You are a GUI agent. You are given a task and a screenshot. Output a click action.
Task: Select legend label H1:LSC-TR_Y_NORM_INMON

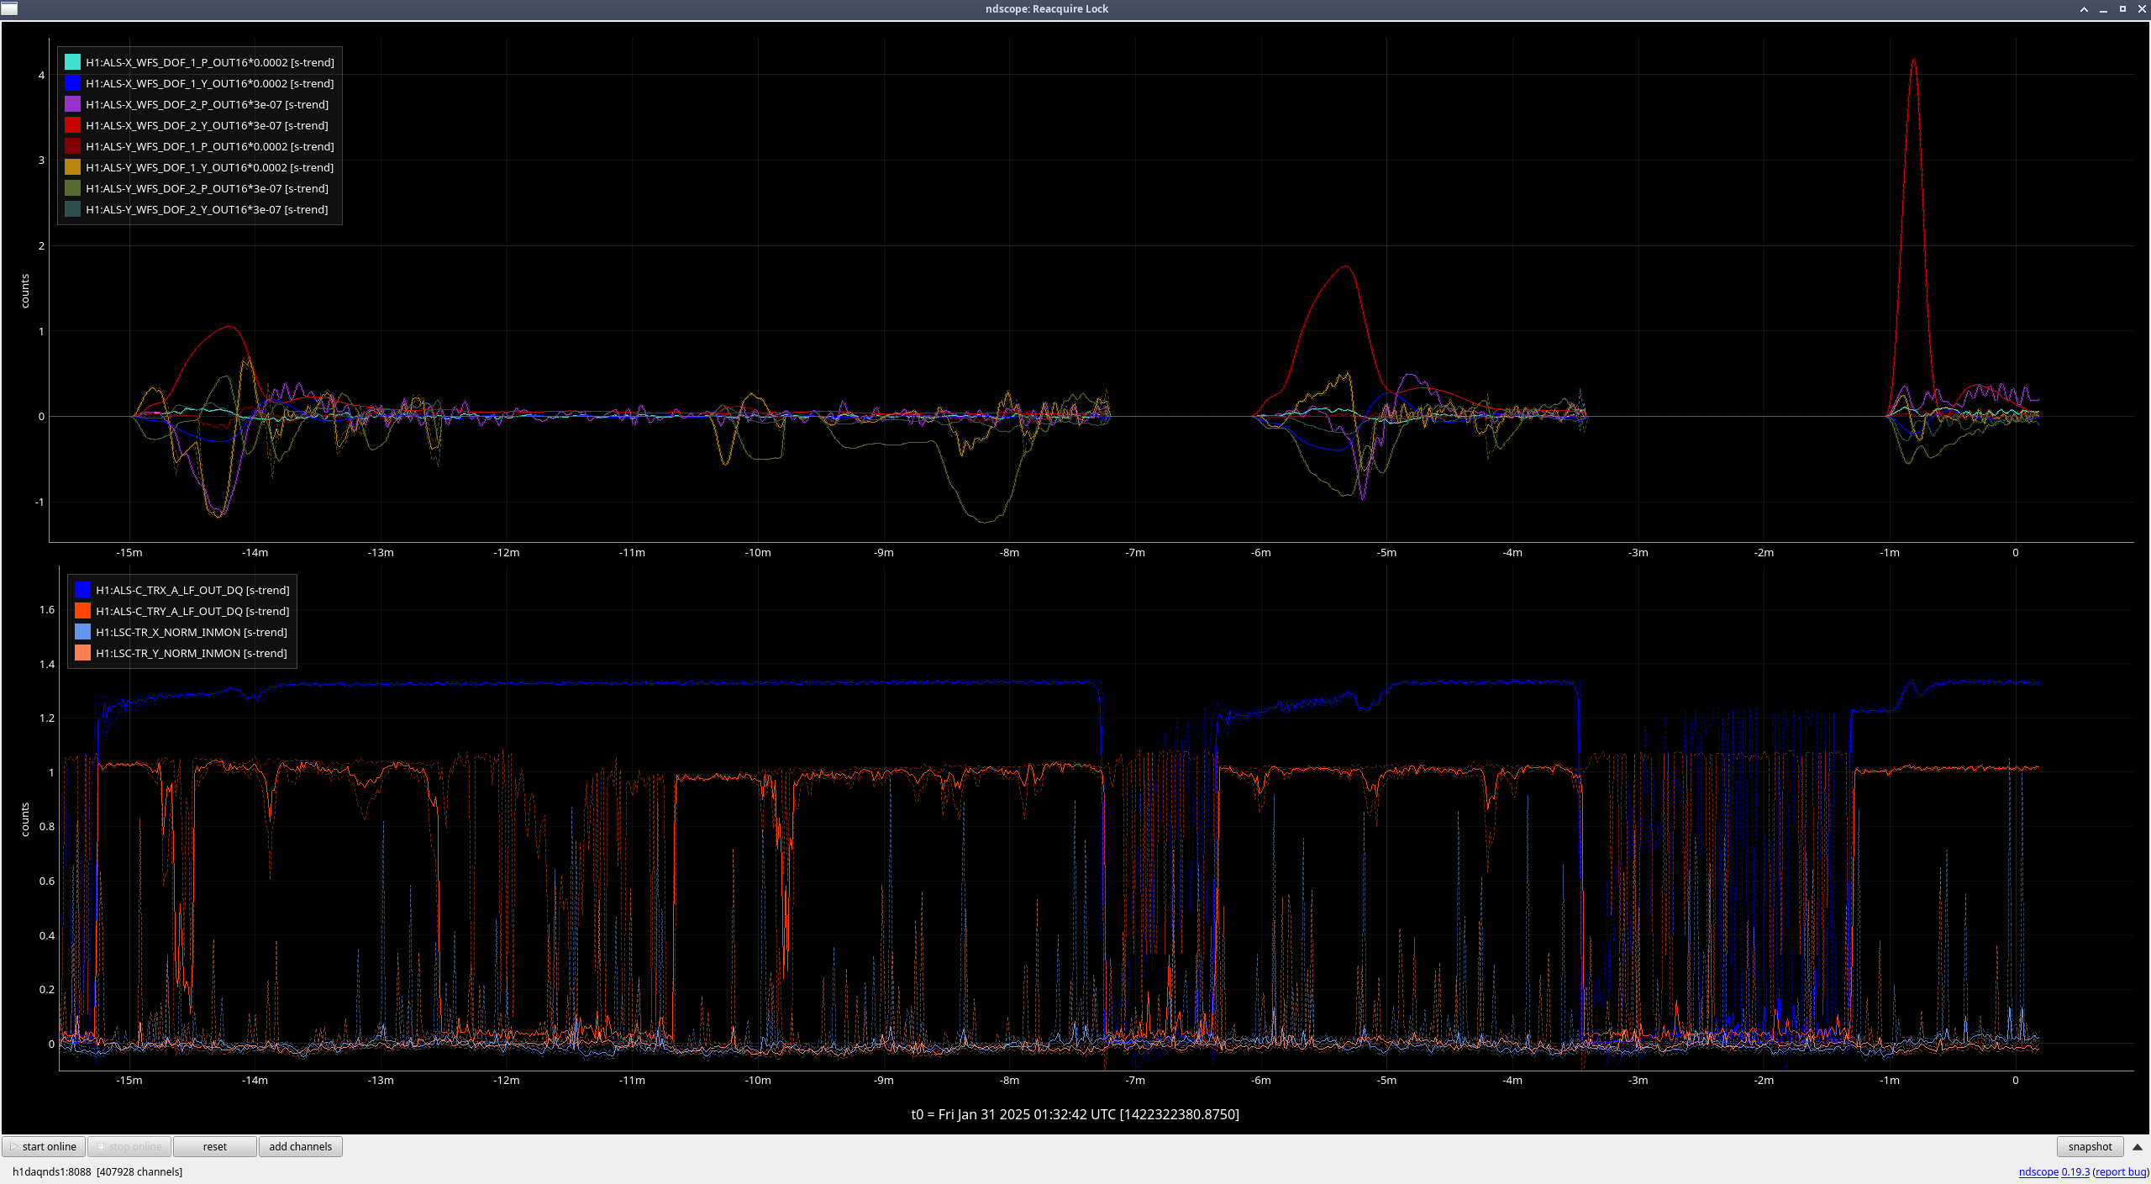192,653
